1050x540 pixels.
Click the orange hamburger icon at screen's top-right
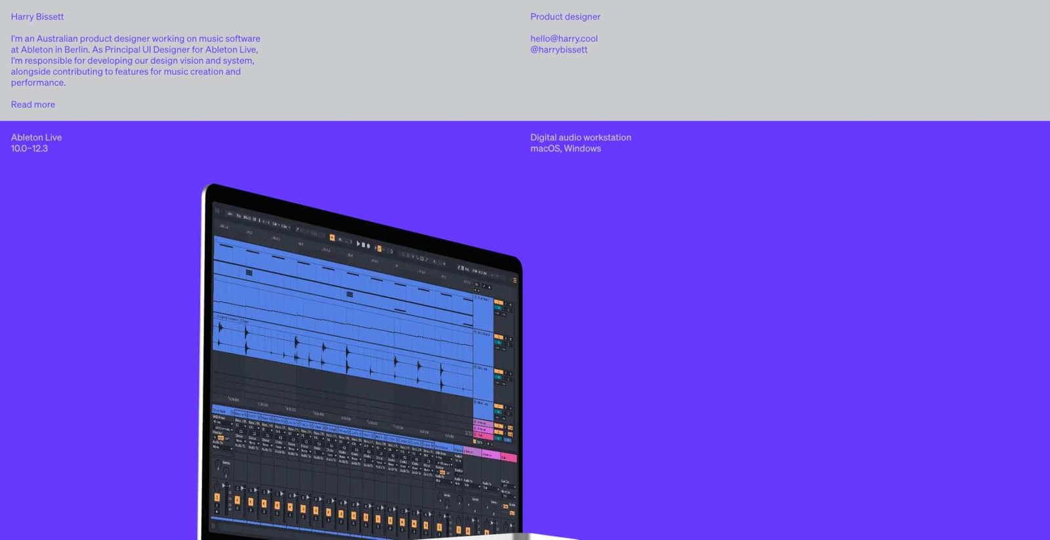tap(514, 280)
